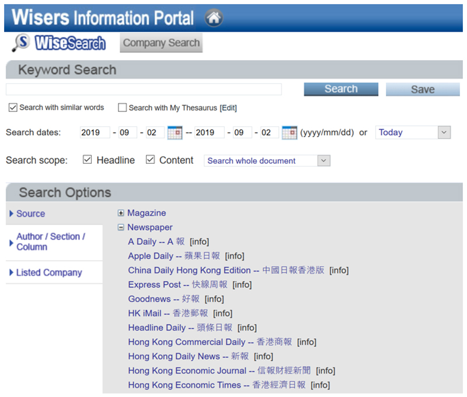This screenshot has height=397, width=467.
Task: Click the start day field
Action: pyautogui.click(x=155, y=132)
